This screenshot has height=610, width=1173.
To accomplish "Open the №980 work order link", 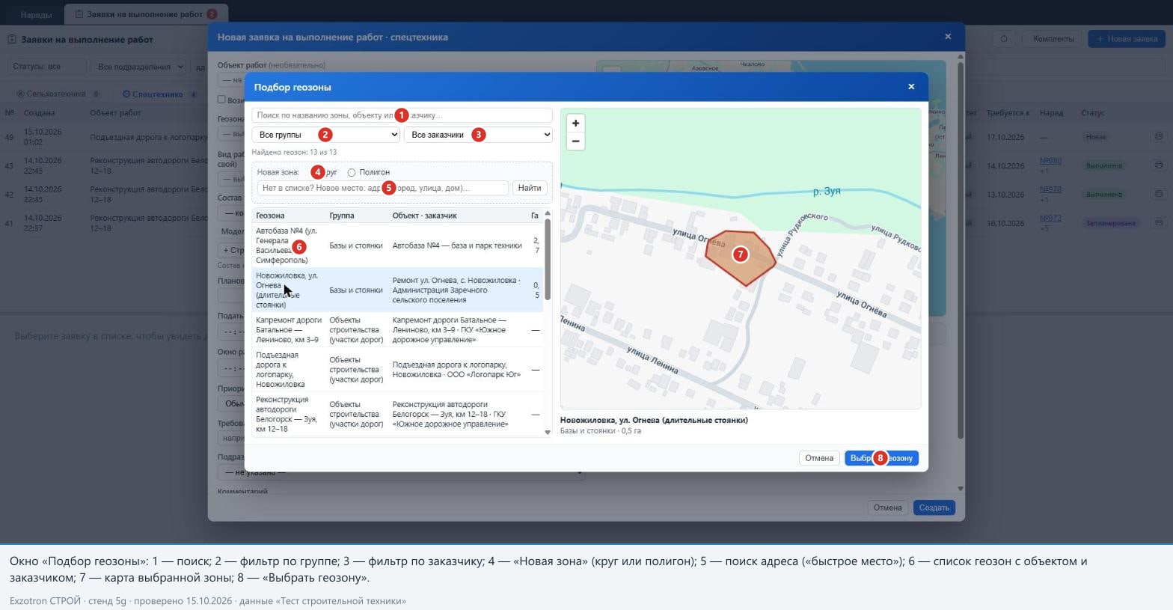I will (x=1050, y=161).
